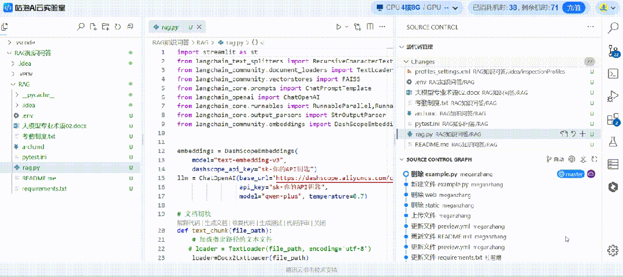This screenshot has width=623, height=277.
Task: Run rag.py with the play button
Action: (339, 27)
